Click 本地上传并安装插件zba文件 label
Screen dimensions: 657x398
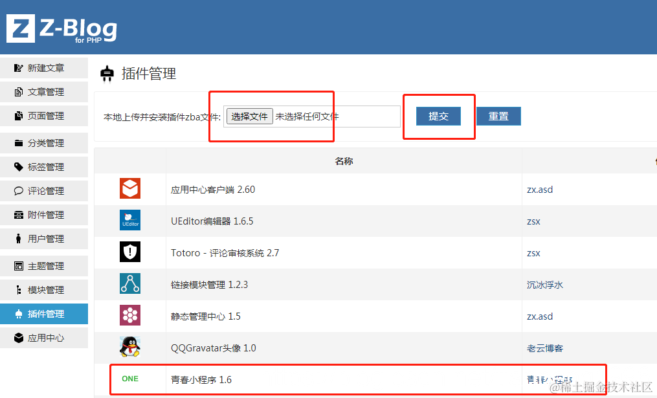point(162,117)
